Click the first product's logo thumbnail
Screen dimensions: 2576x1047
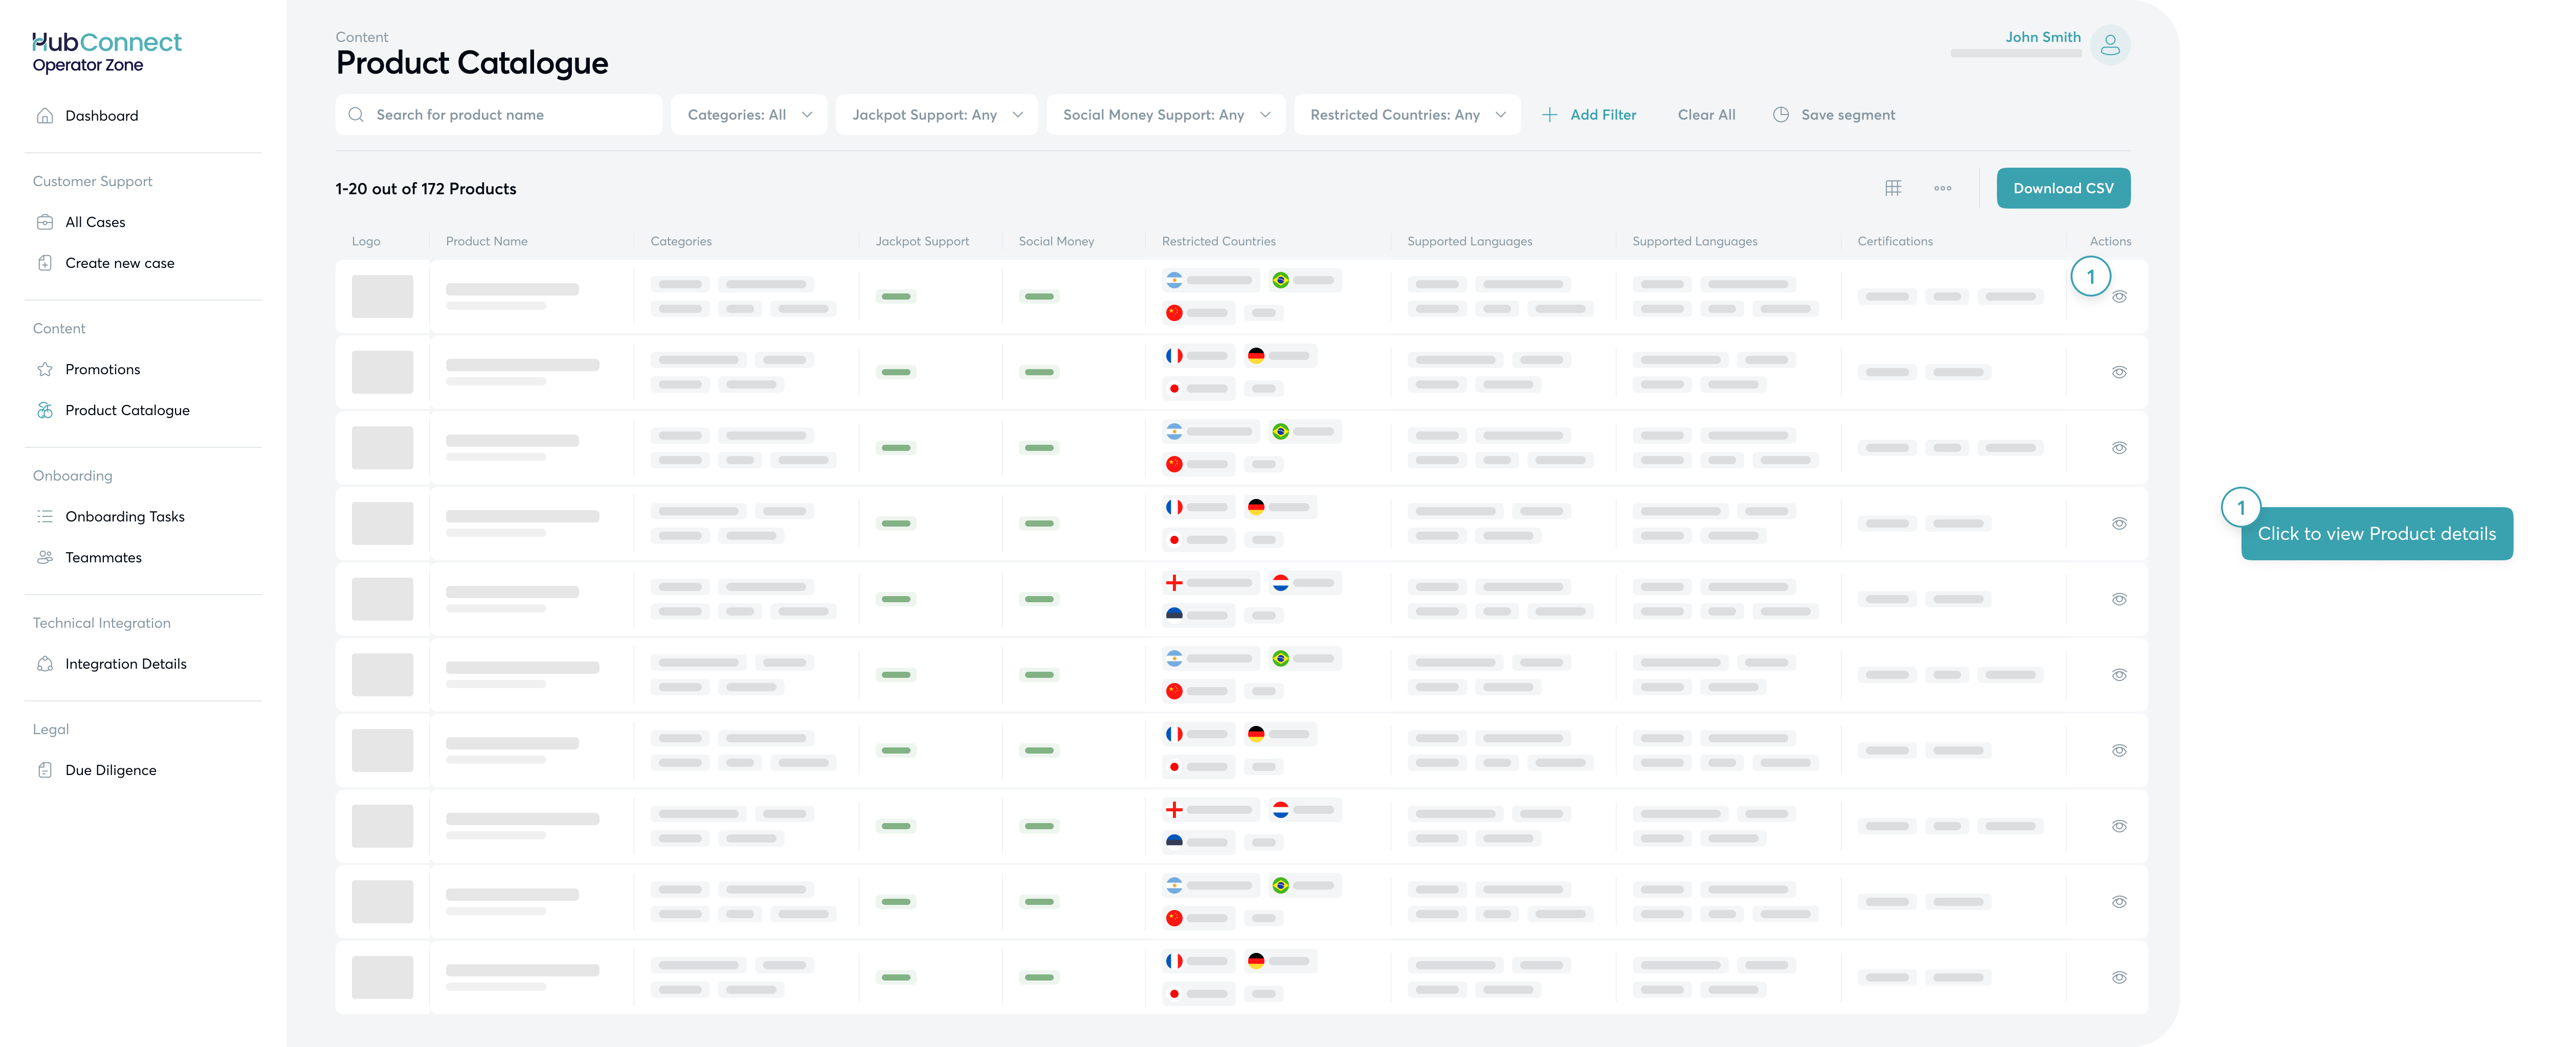click(382, 297)
